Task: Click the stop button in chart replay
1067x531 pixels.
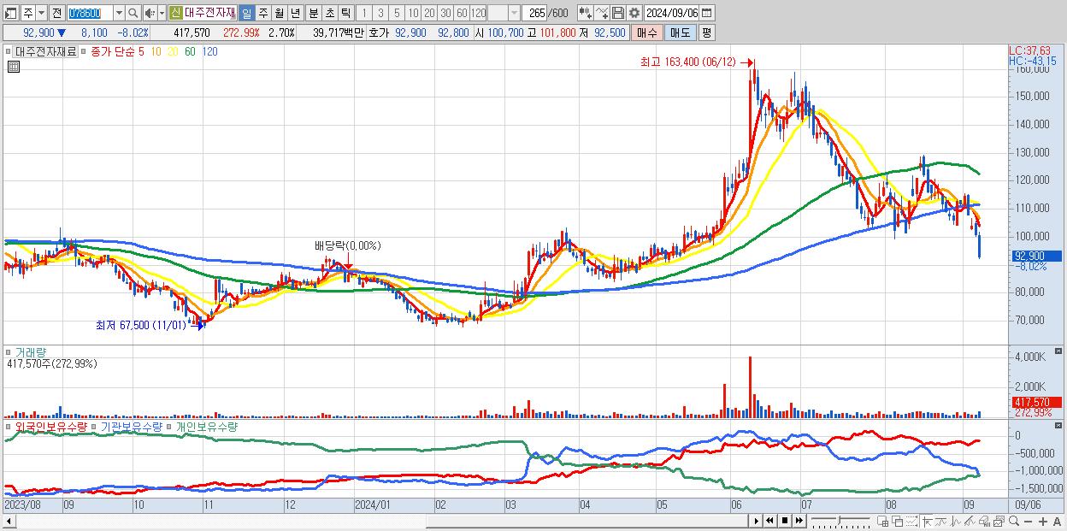Action: pyautogui.click(x=784, y=521)
